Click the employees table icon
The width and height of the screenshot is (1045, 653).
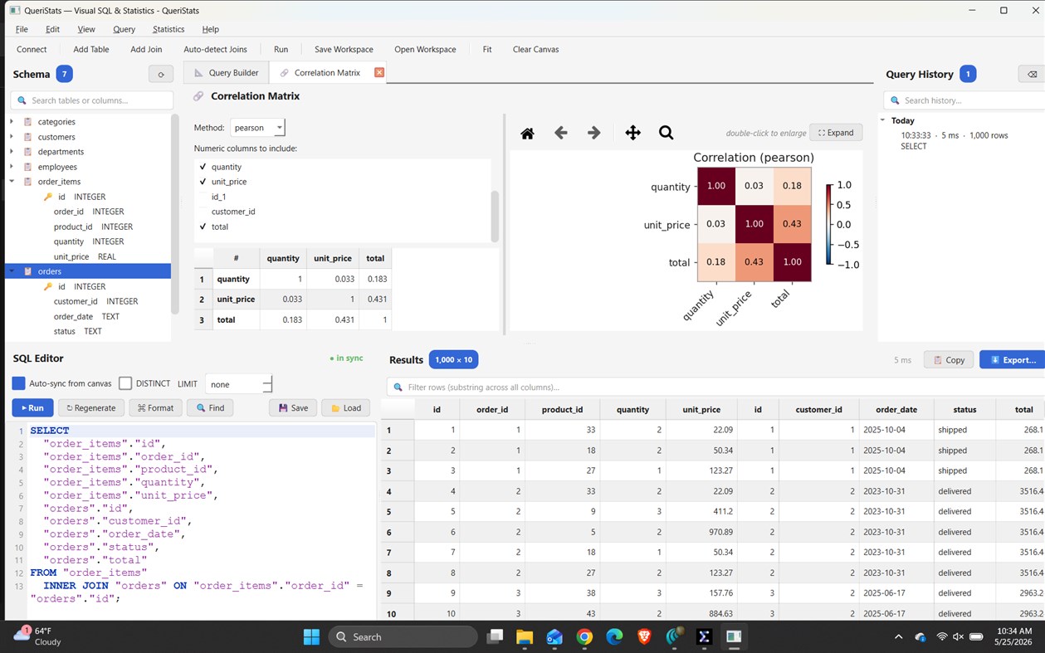[x=28, y=167]
